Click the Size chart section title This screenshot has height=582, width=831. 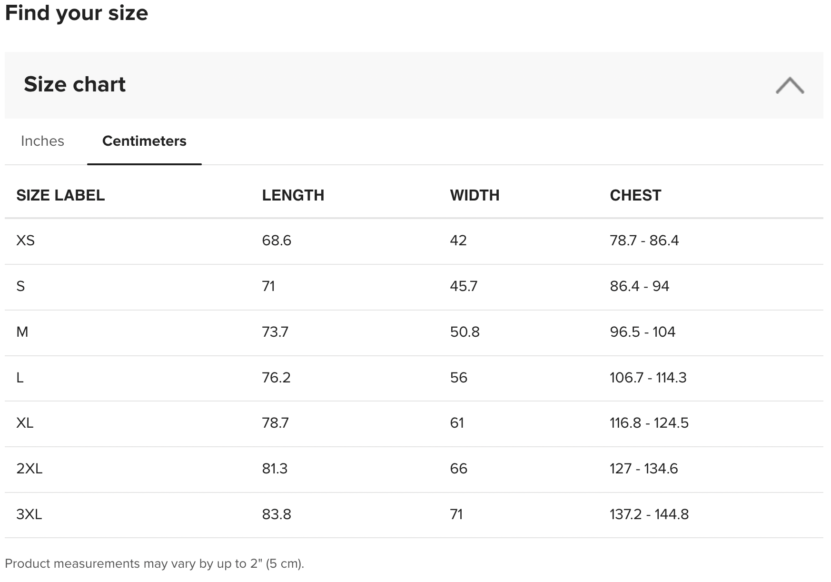tap(75, 85)
